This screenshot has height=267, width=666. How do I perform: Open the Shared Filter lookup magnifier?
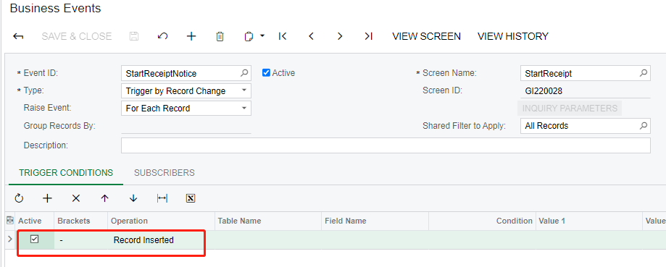pos(644,125)
